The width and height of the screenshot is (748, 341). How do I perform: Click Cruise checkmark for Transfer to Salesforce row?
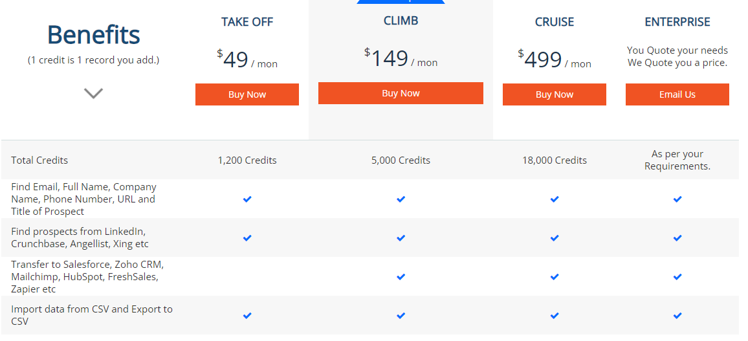[x=555, y=276]
